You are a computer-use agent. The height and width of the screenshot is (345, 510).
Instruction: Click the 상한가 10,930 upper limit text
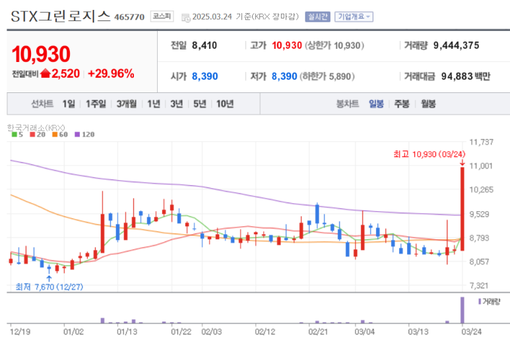(x=335, y=46)
